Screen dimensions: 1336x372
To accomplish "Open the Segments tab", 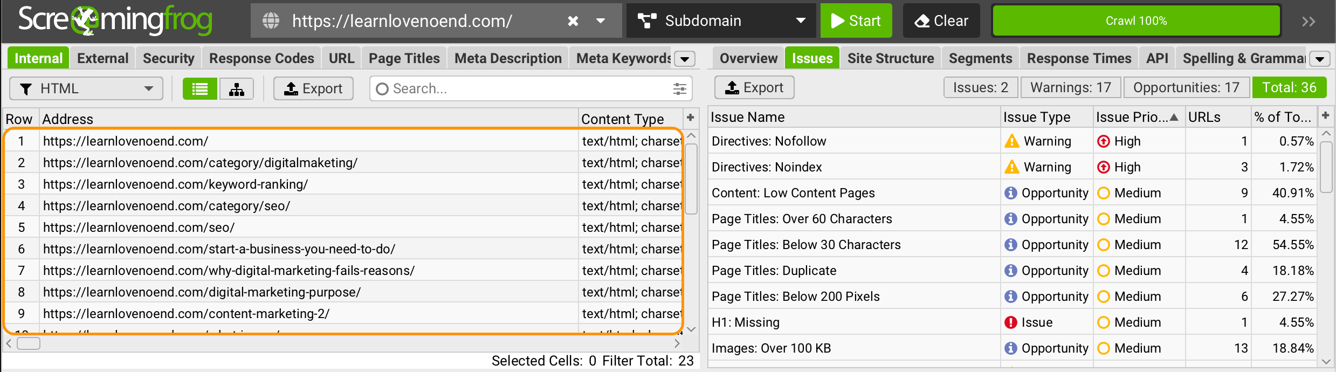I will point(981,58).
